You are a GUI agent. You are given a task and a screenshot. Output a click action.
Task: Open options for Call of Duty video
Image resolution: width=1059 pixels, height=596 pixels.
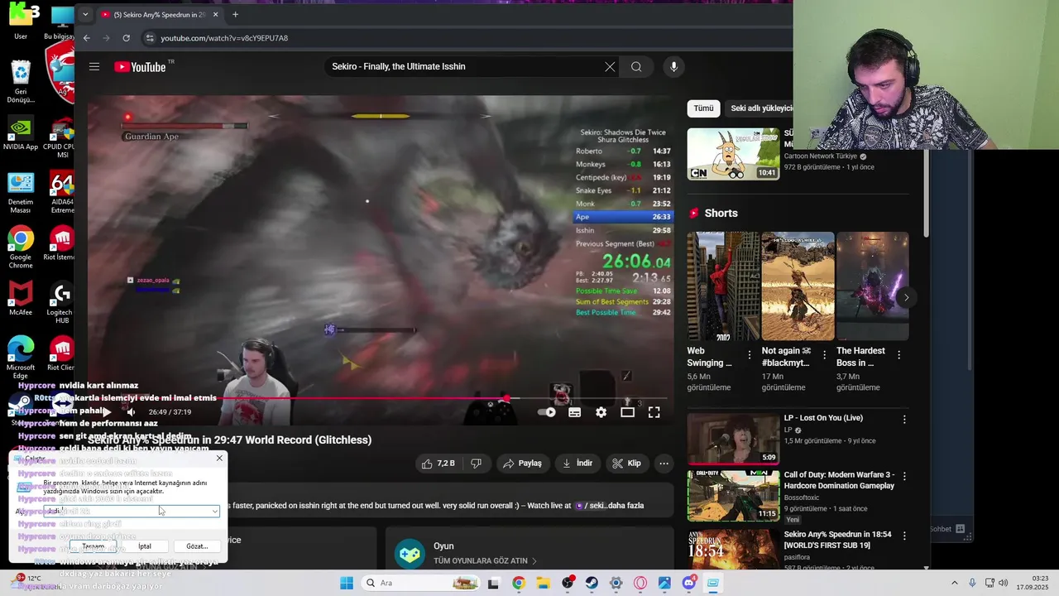(904, 477)
